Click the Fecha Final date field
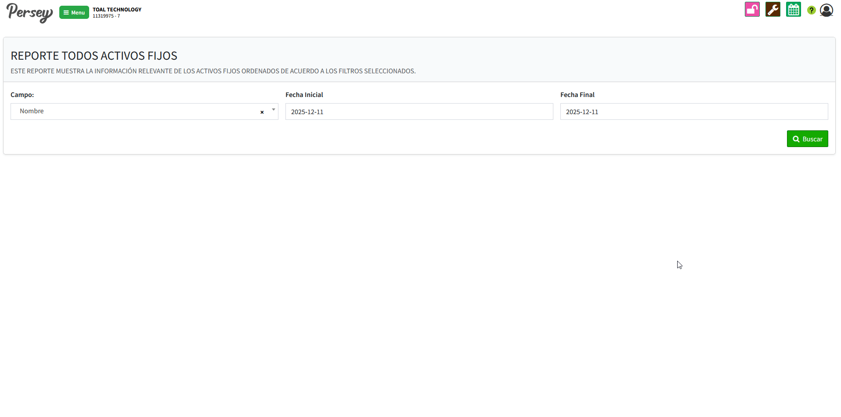The image size is (841, 417). [693, 112]
